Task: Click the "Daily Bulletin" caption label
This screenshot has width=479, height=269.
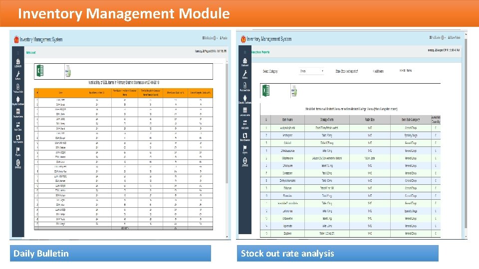Action: click(41, 254)
